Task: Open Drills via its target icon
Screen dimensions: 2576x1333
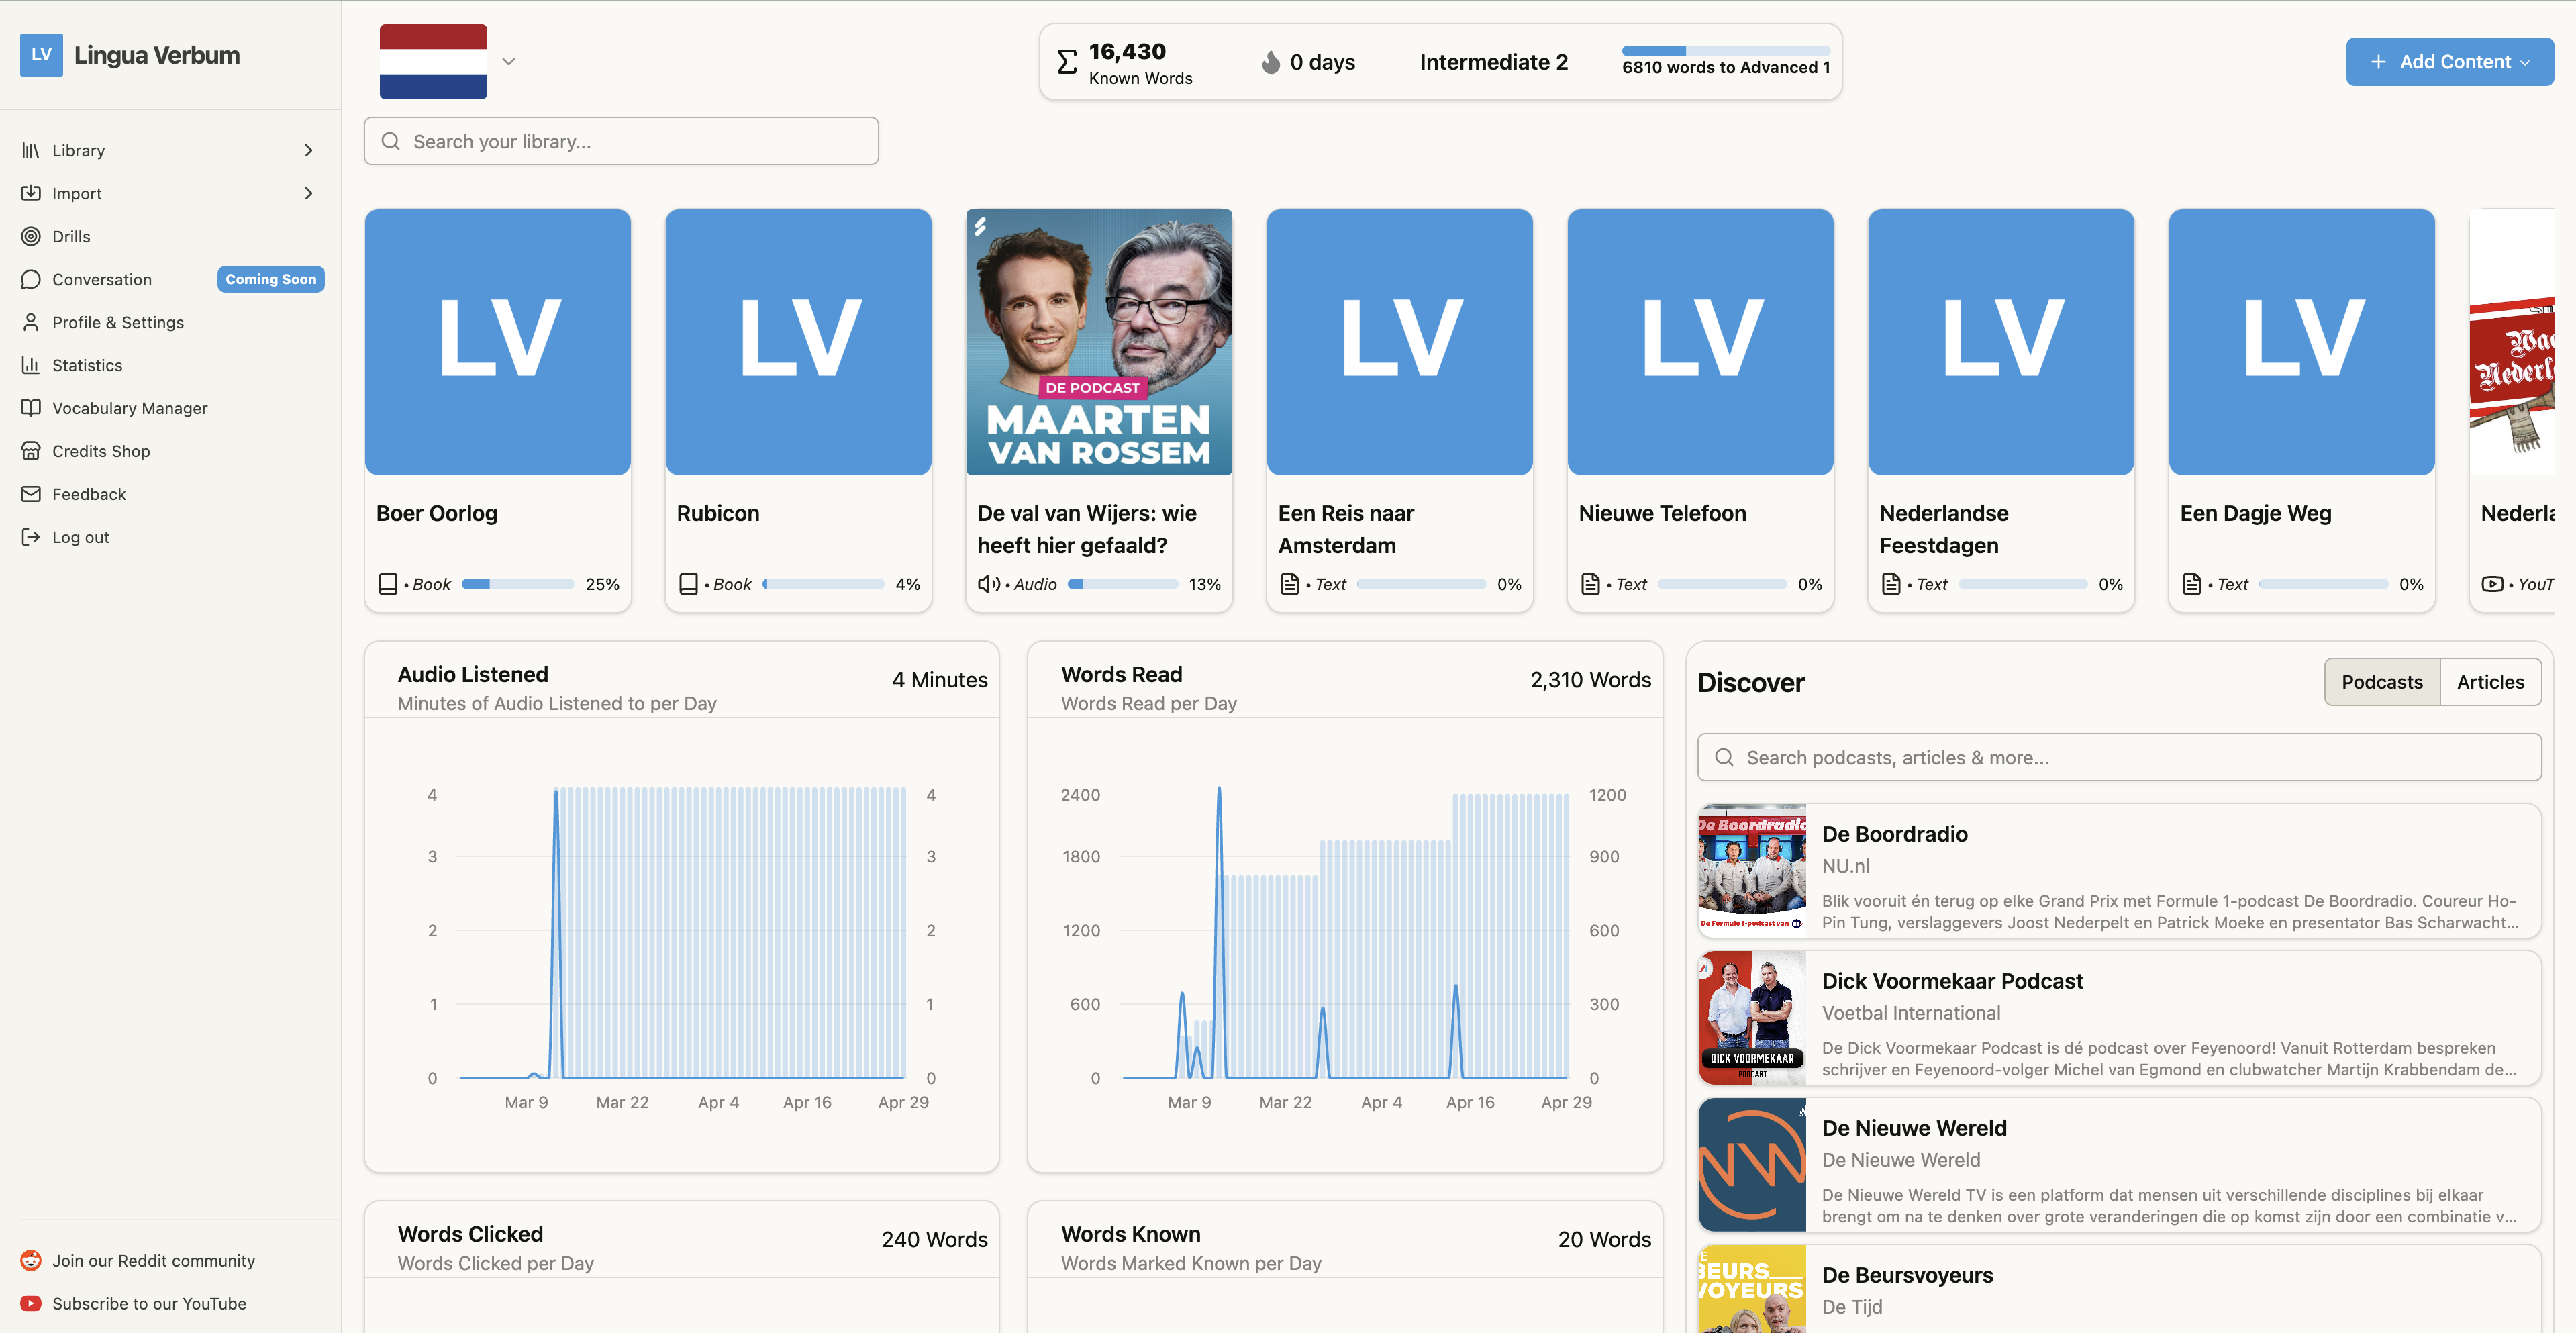Action: point(31,236)
